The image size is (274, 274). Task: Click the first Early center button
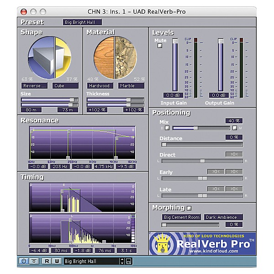click(216, 172)
